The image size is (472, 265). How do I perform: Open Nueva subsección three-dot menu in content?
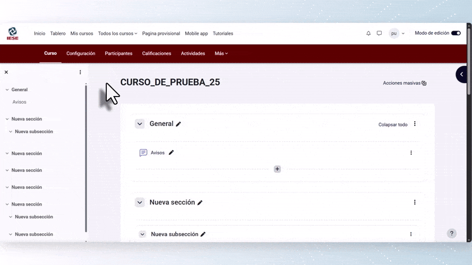[x=411, y=234]
